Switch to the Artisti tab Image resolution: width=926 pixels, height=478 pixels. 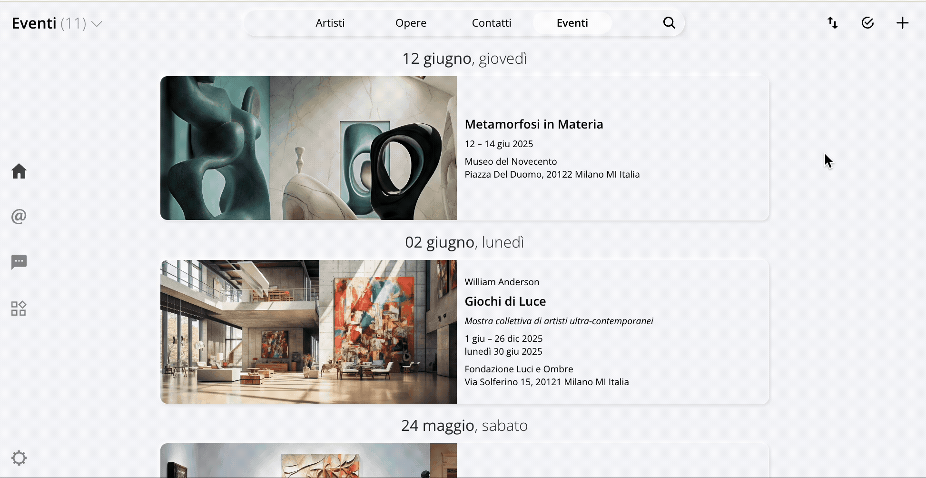[330, 23]
